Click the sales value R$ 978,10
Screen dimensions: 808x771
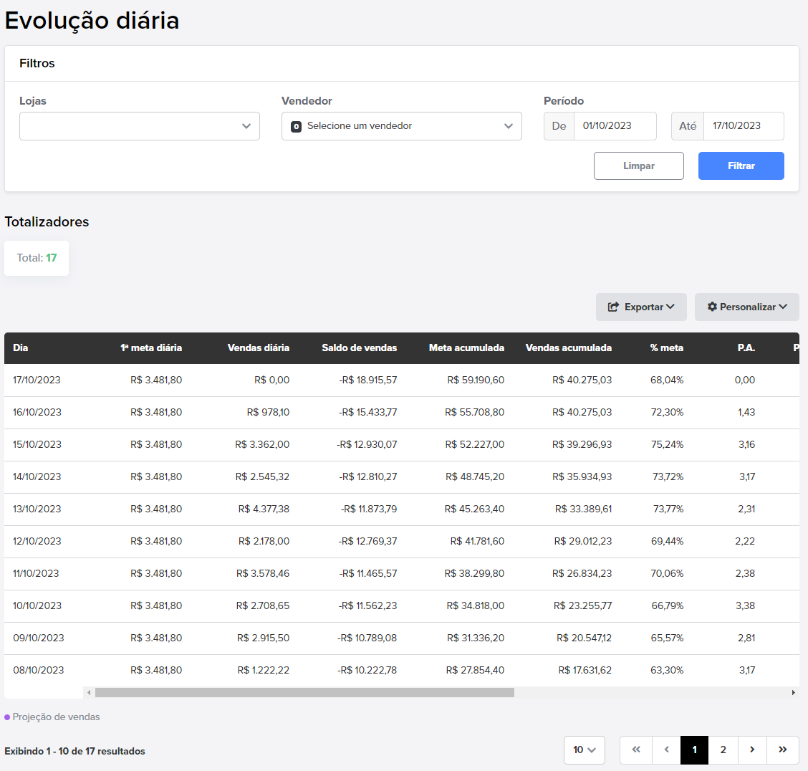click(x=268, y=412)
